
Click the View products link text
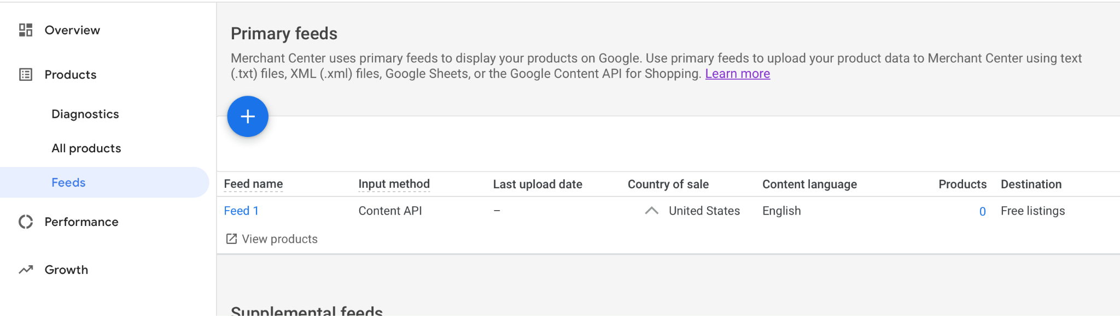(x=279, y=239)
